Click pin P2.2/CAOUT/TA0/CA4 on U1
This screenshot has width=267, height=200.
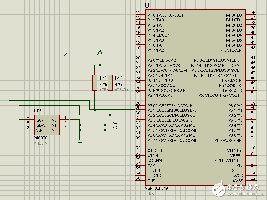coord(167,70)
